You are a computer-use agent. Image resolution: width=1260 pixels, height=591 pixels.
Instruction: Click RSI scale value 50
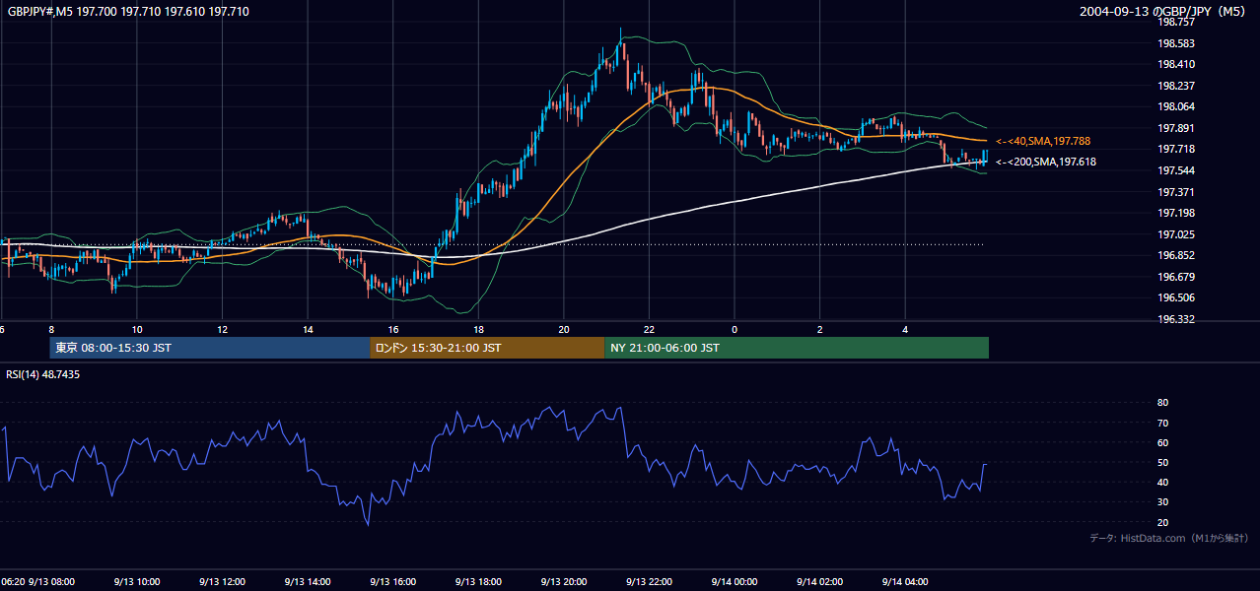1163,462
